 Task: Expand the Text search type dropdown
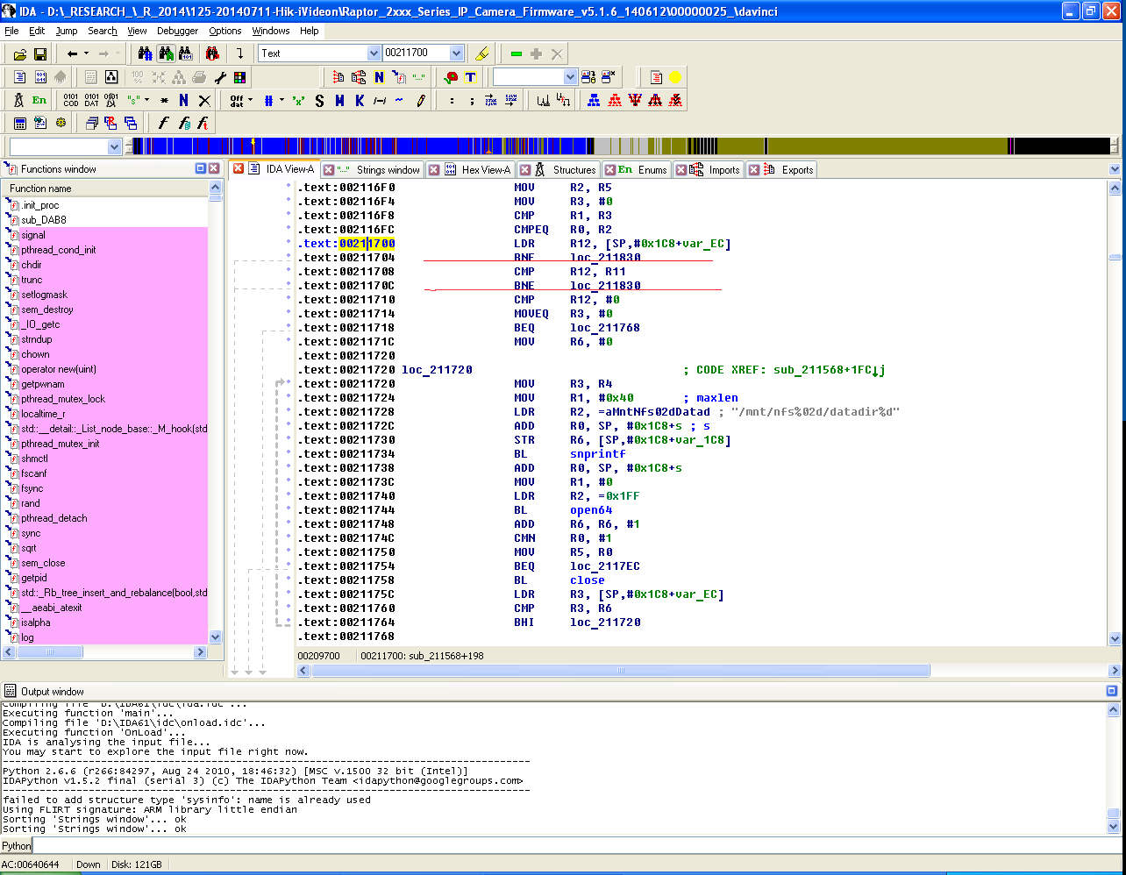(x=374, y=53)
